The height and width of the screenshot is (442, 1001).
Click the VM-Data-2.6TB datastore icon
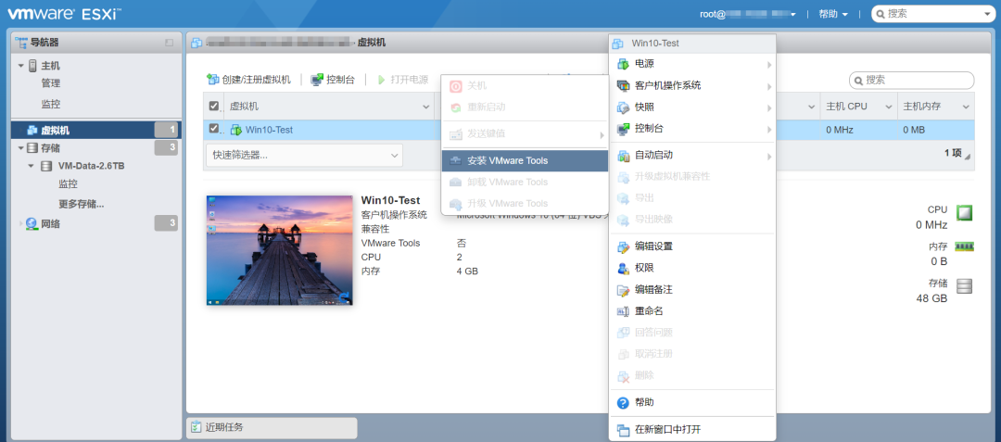pos(46,166)
